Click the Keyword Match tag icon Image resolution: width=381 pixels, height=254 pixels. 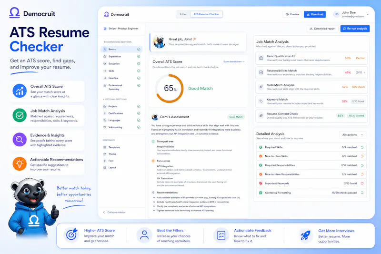[x=261, y=101]
